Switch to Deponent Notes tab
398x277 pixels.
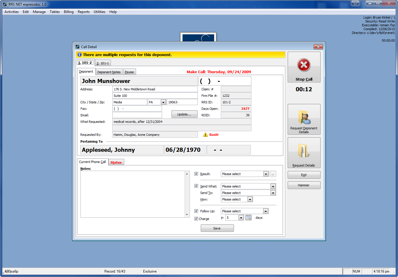point(109,72)
